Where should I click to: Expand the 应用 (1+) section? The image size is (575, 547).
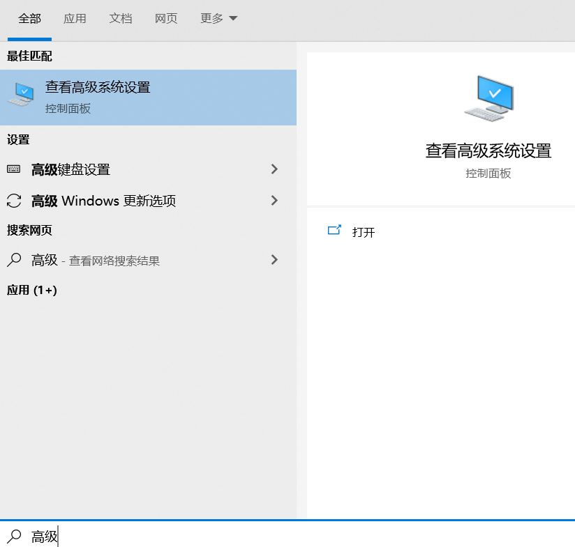32,291
